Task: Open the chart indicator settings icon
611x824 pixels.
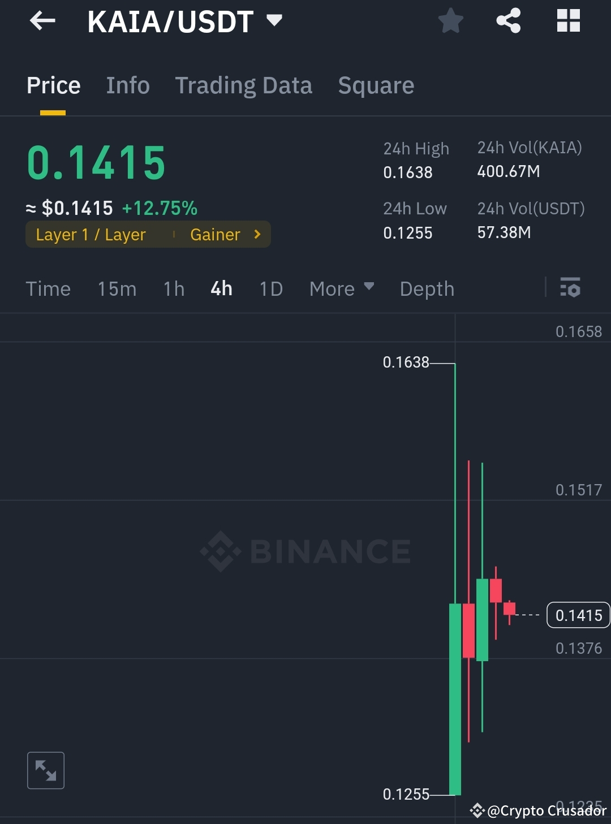Action: (x=571, y=288)
